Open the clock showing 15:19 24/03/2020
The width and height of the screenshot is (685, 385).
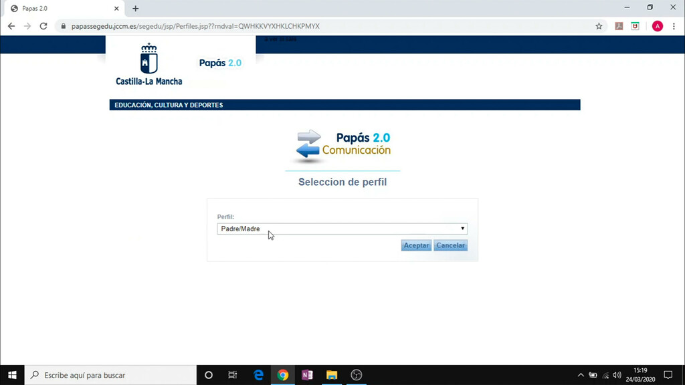[x=640, y=375]
